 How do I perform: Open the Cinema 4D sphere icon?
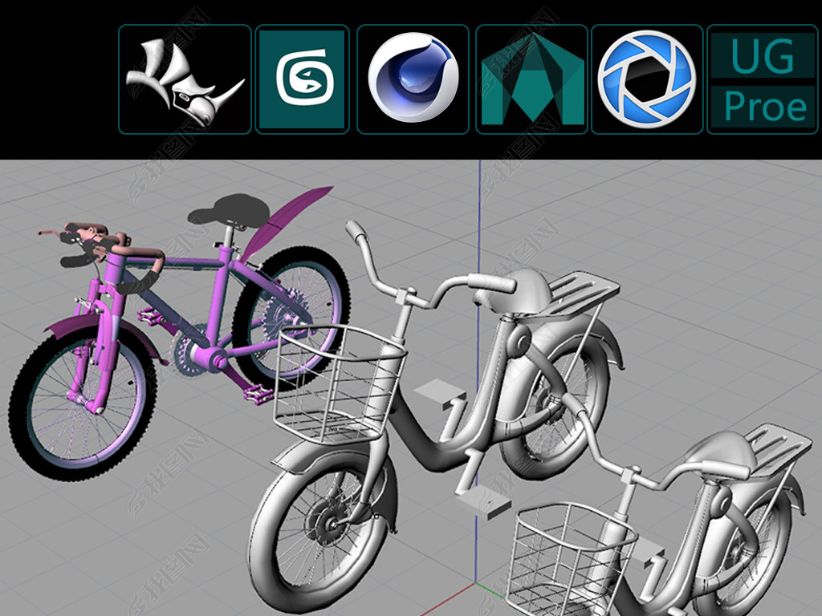pos(413,79)
